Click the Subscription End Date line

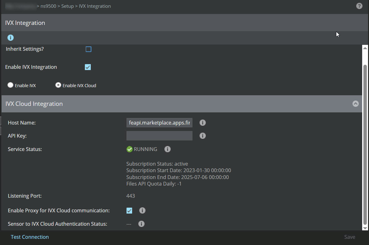178,177
